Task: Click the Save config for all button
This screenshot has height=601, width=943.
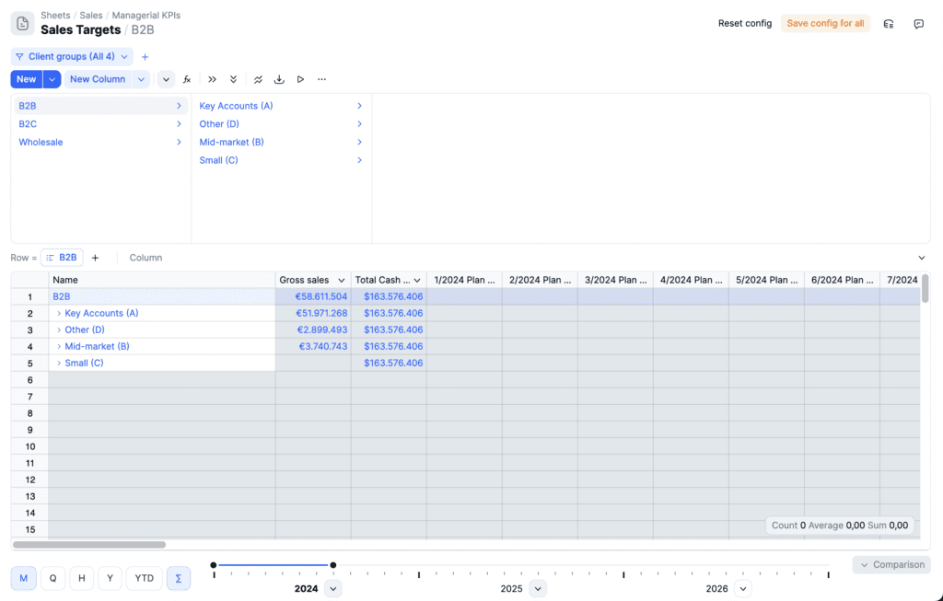Action: pyautogui.click(x=825, y=24)
